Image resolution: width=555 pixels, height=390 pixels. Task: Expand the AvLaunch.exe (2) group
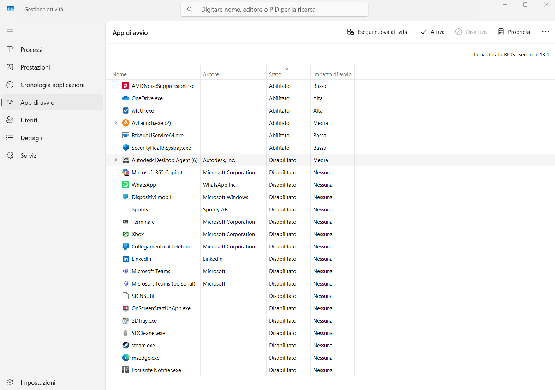(115, 123)
